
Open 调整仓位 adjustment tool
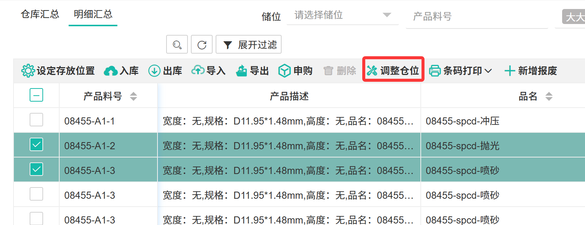393,70
